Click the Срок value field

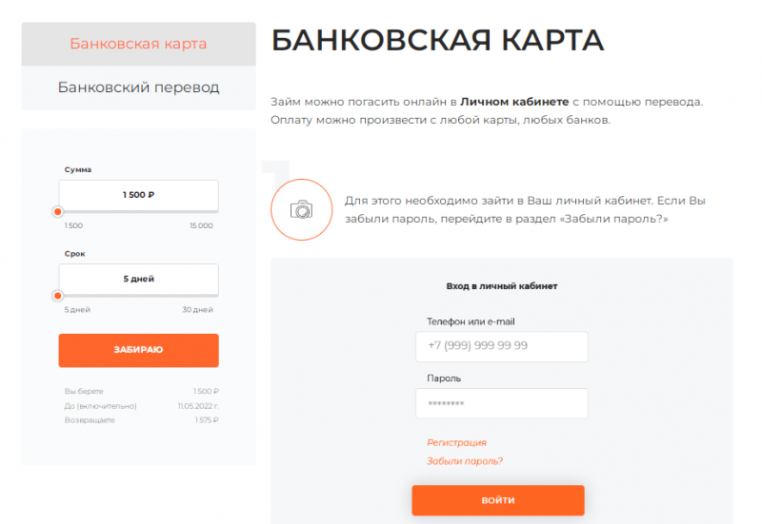tap(138, 279)
